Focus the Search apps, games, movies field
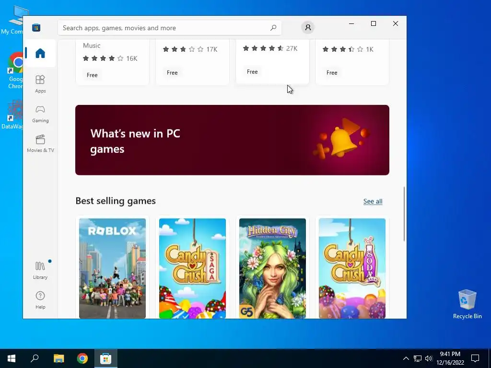Screen dimensions: 491x368 [x=169, y=28]
